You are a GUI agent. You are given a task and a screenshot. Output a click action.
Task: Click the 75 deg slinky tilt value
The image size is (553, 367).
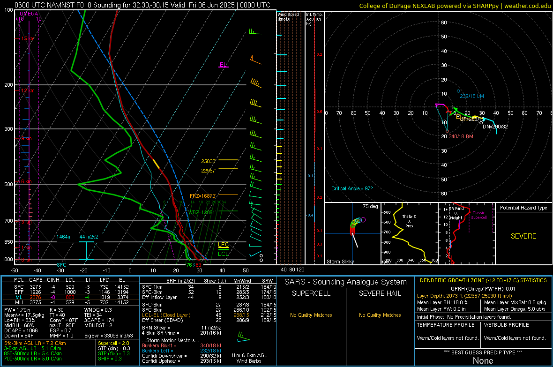point(370,206)
